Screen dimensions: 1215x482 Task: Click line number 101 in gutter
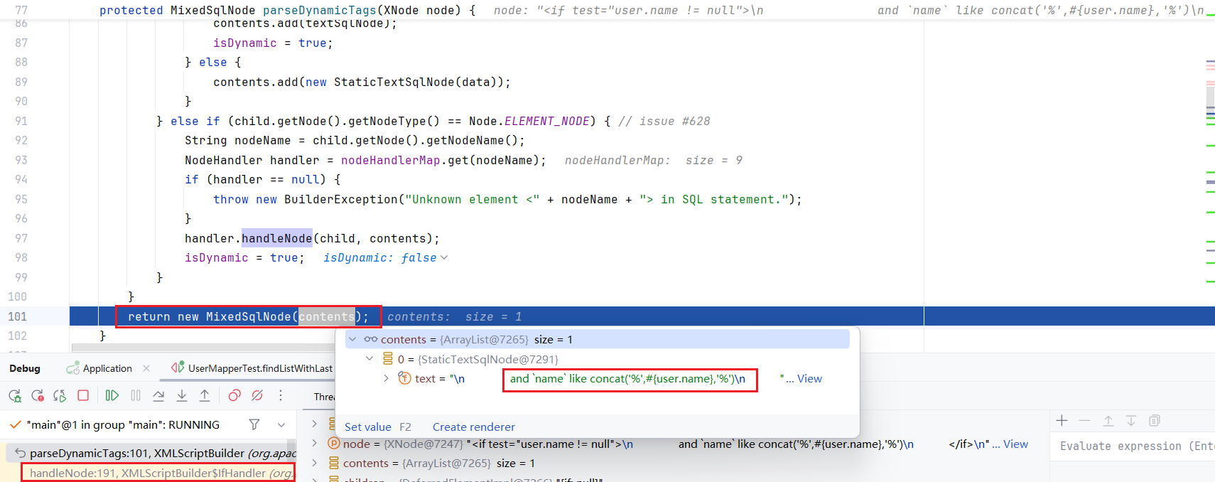coord(17,316)
